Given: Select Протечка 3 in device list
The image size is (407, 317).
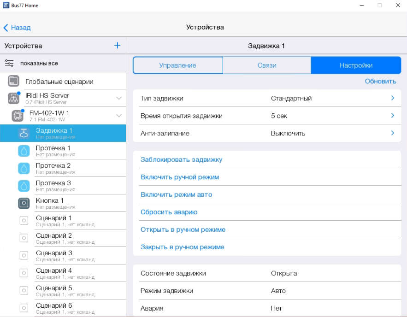Looking at the screenshot, I should point(53,186).
